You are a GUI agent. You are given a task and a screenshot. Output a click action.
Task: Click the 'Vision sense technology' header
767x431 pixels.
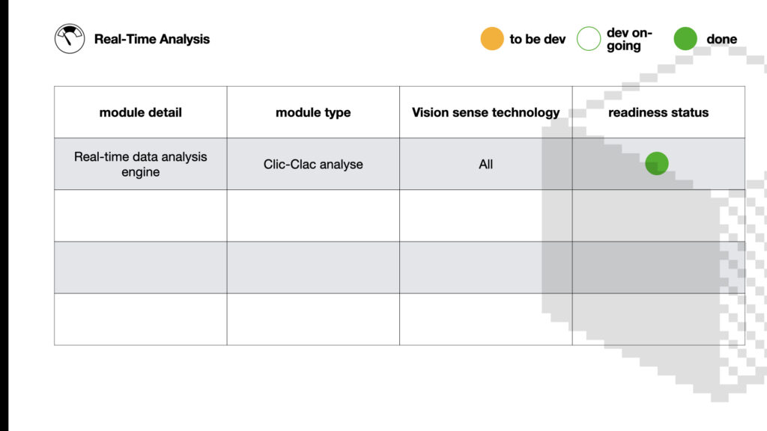485,112
